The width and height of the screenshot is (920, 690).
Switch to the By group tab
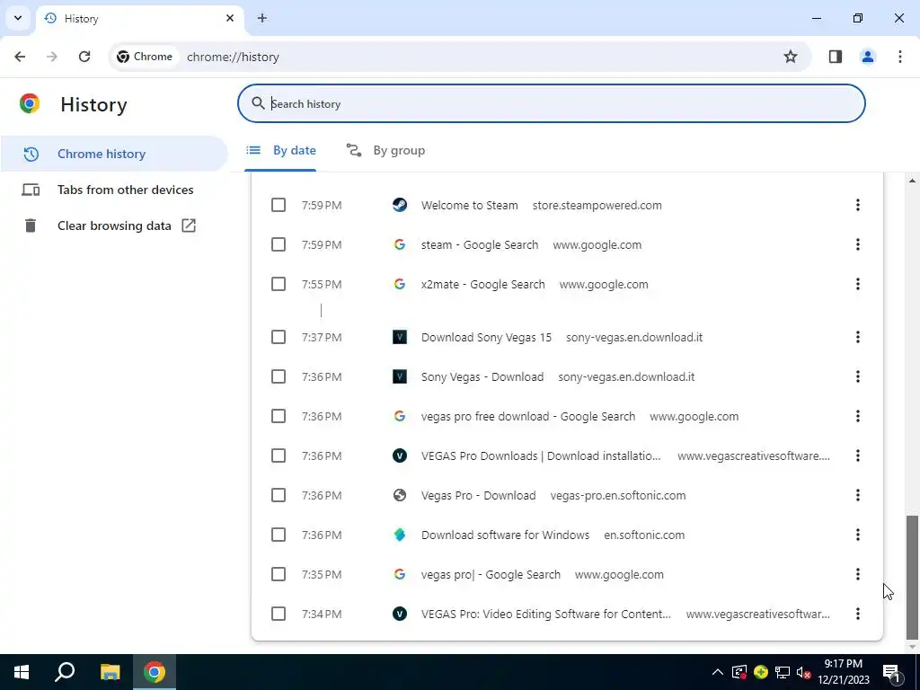pos(385,150)
